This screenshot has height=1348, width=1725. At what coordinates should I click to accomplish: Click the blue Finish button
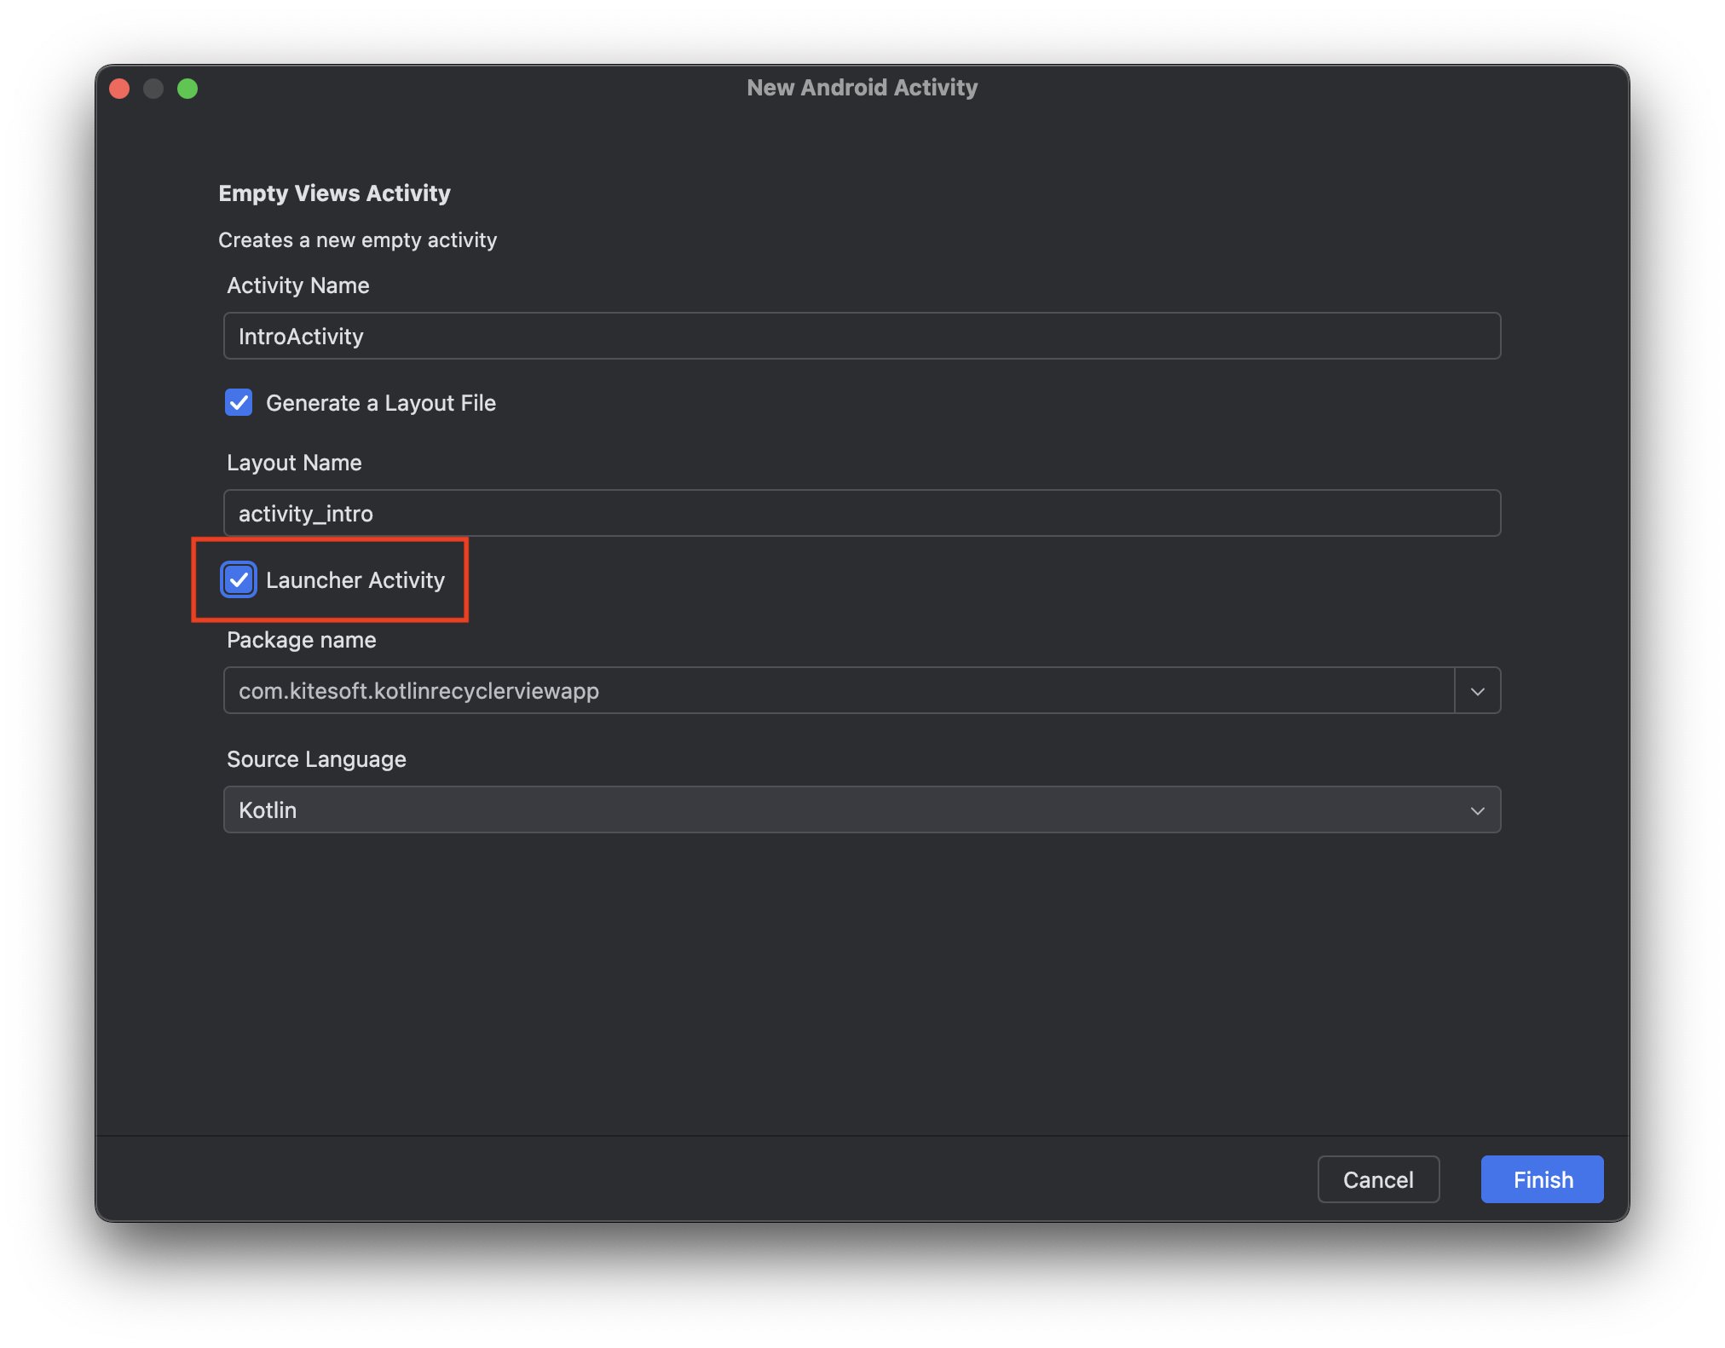pos(1542,1180)
